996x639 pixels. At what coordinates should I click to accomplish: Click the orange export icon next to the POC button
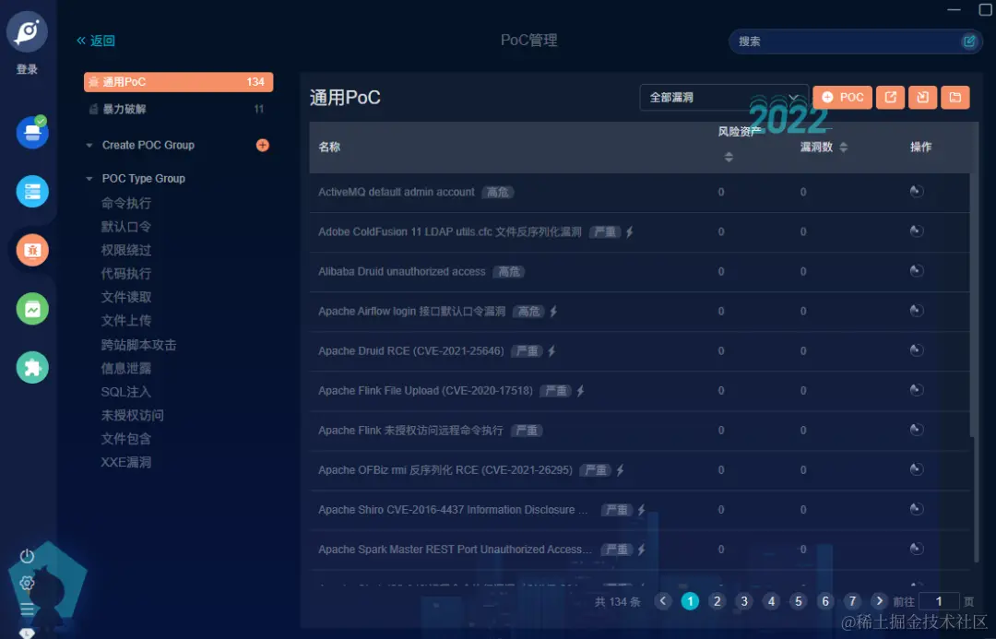[891, 97]
